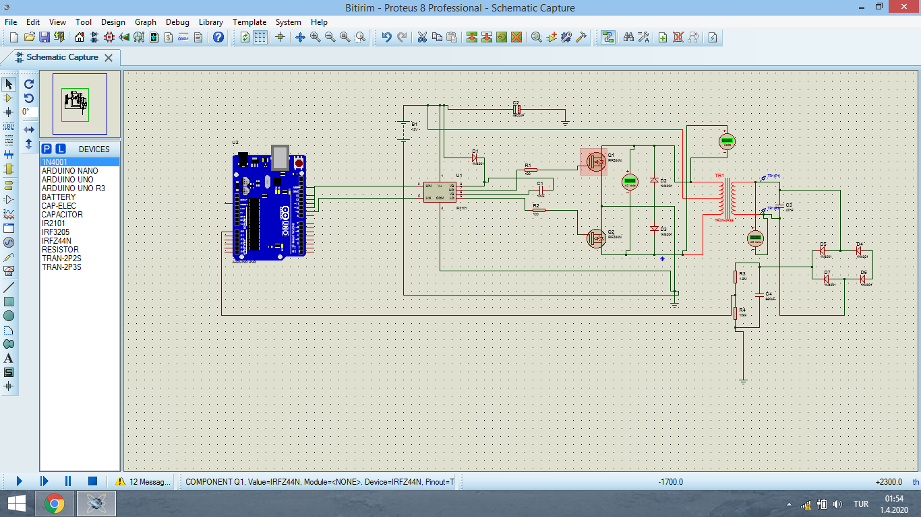Select the Q1 IRFZ44N MOSFET on schematic
The width and height of the screenshot is (921, 517).
point(594,162)
